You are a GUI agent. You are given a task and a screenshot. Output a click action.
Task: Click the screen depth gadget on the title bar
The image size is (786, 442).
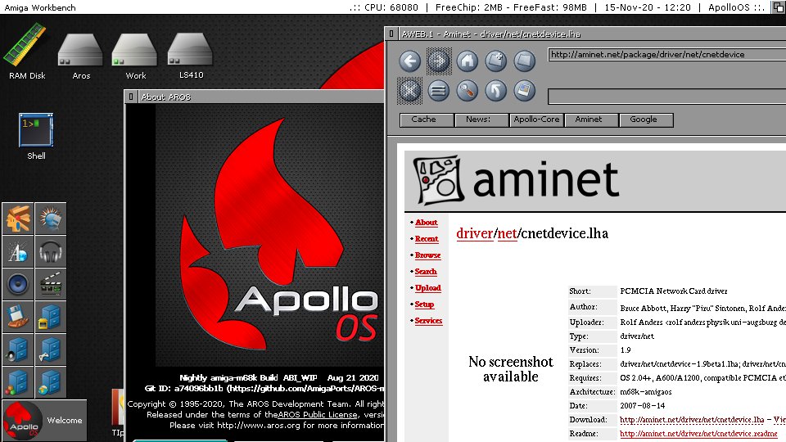point(779,7)
